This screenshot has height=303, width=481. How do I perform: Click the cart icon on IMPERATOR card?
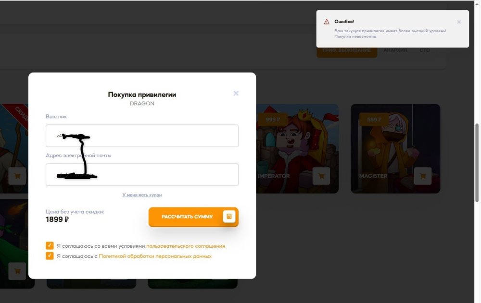click(321, 176)
